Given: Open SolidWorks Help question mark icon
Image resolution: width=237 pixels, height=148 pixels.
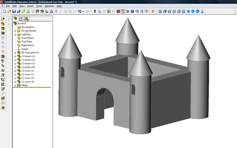Looking at the screenshot, I should pyautogui.click(x=152, y=11).
